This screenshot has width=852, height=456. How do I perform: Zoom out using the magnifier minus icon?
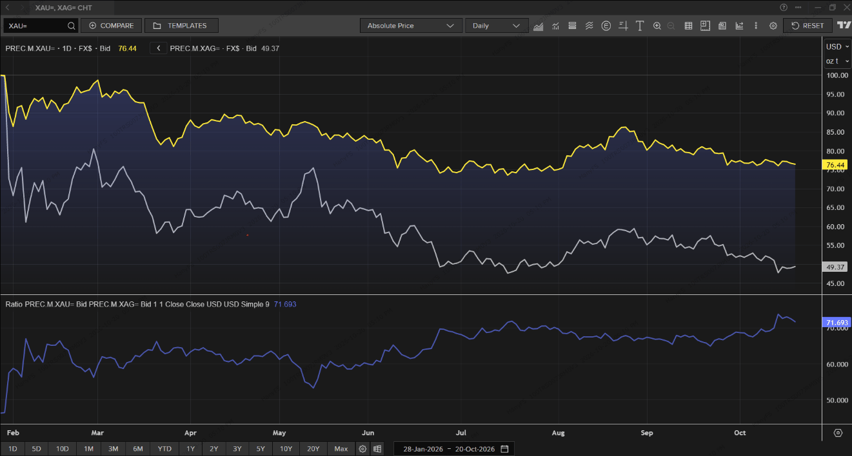(671, 26)
